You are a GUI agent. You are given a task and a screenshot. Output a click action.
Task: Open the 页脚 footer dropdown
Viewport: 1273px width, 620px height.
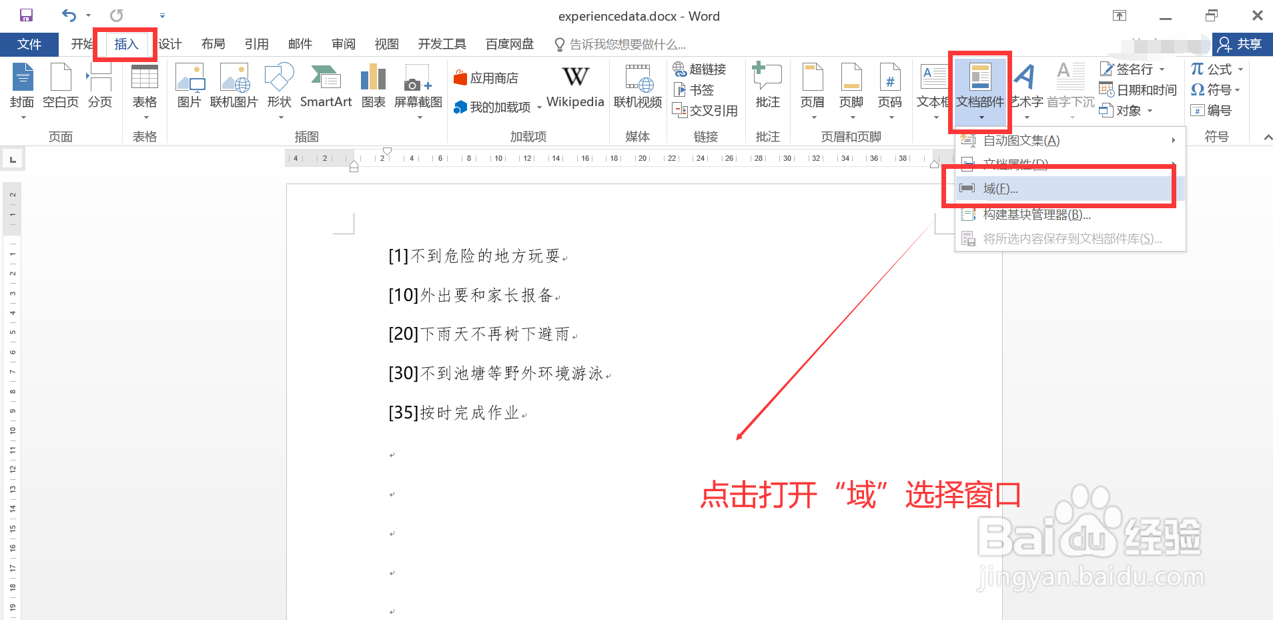tap(851, 91)
